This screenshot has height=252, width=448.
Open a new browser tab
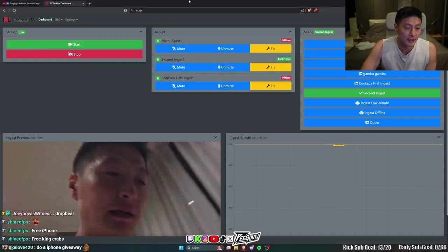(x=90, y=3)
